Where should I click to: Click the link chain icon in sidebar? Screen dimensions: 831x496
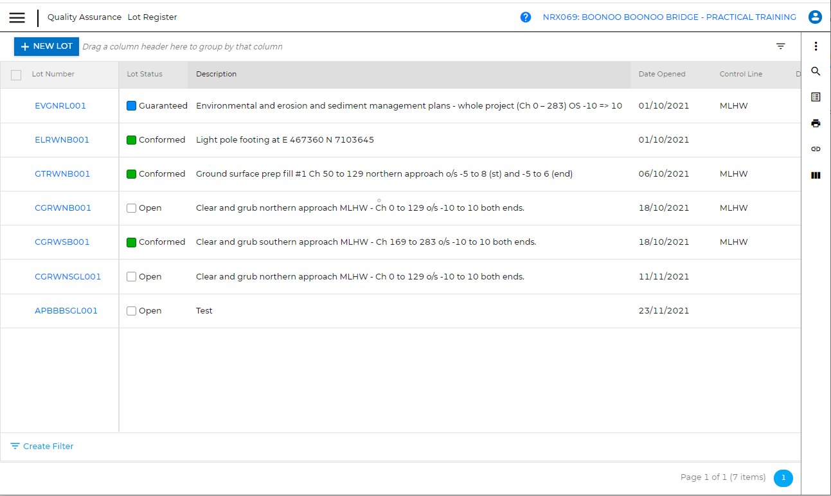pyautogui.click(x=816, y=149)
